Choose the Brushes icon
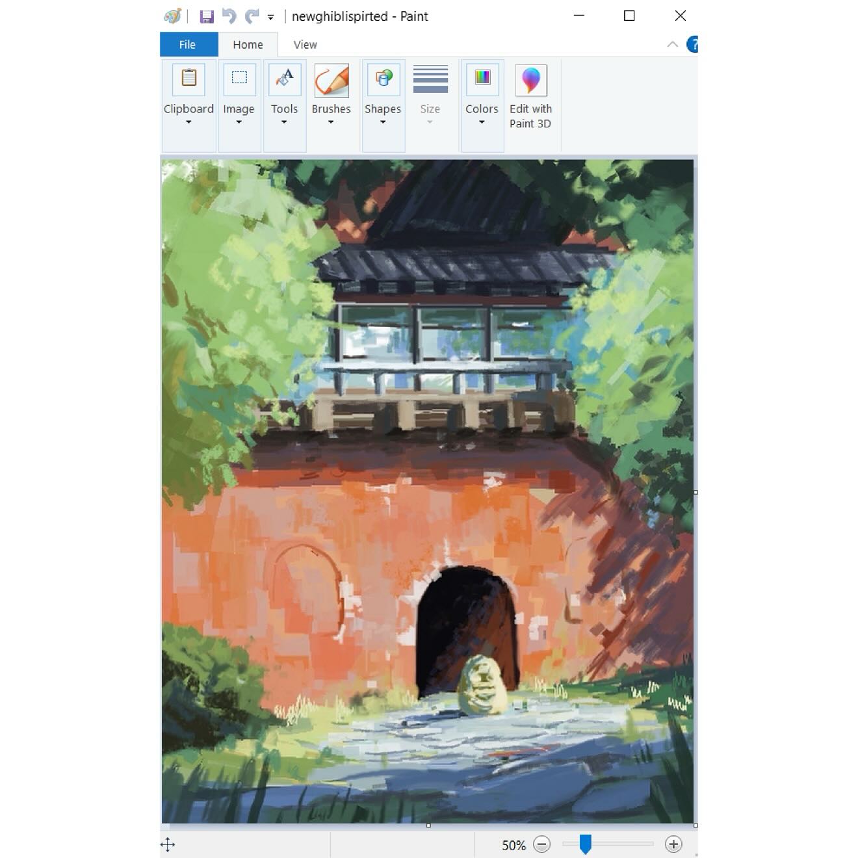 tap(331, 80)
